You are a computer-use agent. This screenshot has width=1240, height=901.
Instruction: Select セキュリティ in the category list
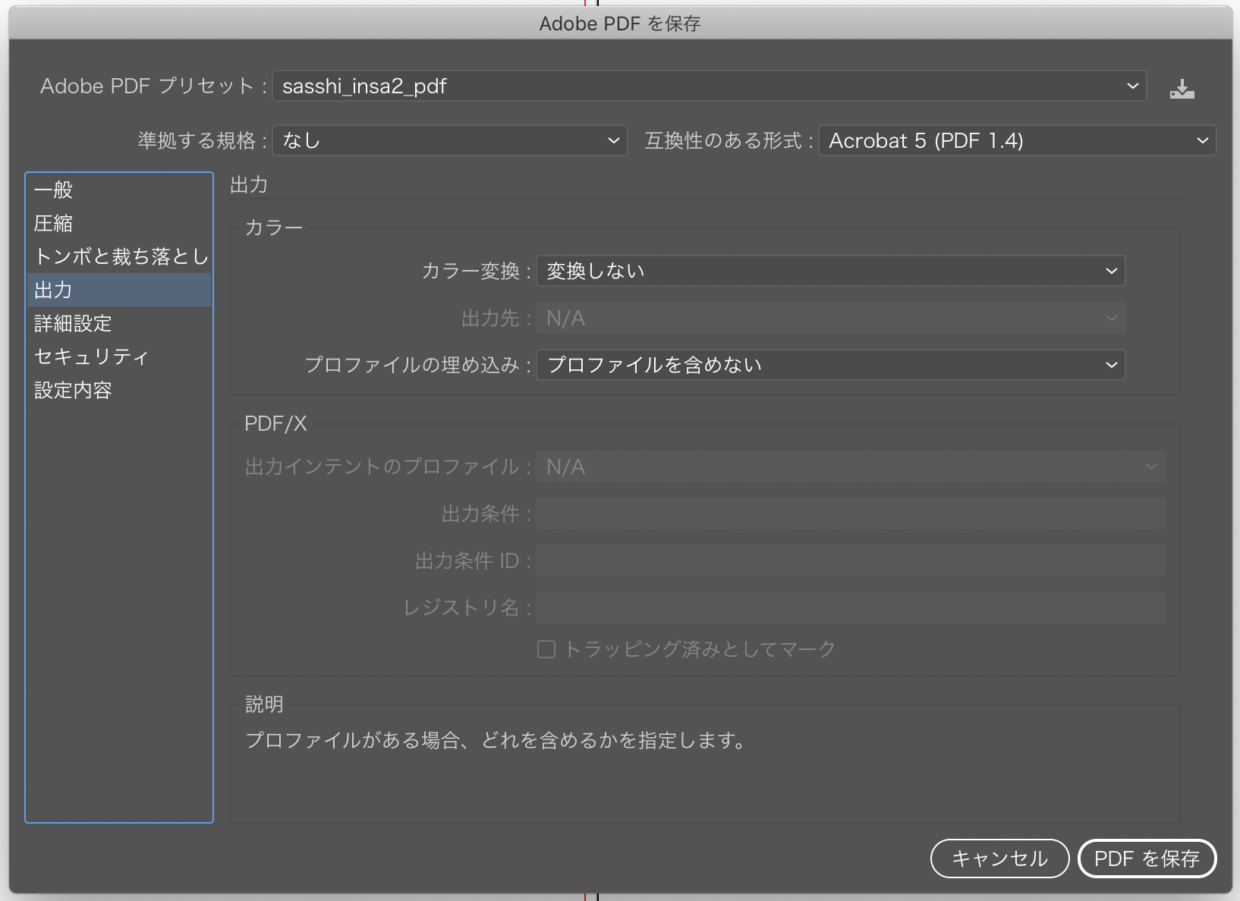(x=119, y=356)
